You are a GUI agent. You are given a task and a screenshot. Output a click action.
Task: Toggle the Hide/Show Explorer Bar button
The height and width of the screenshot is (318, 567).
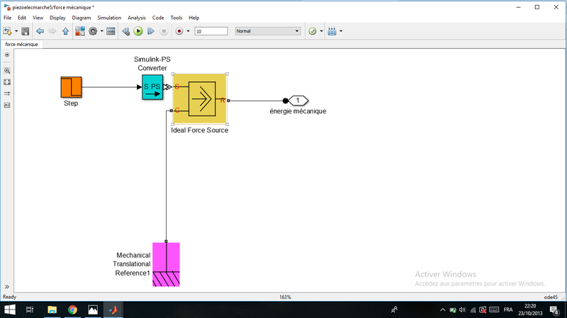pos(7,55)
